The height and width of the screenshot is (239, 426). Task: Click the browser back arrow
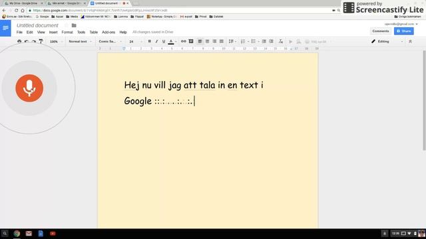click(x=4, y=11)
